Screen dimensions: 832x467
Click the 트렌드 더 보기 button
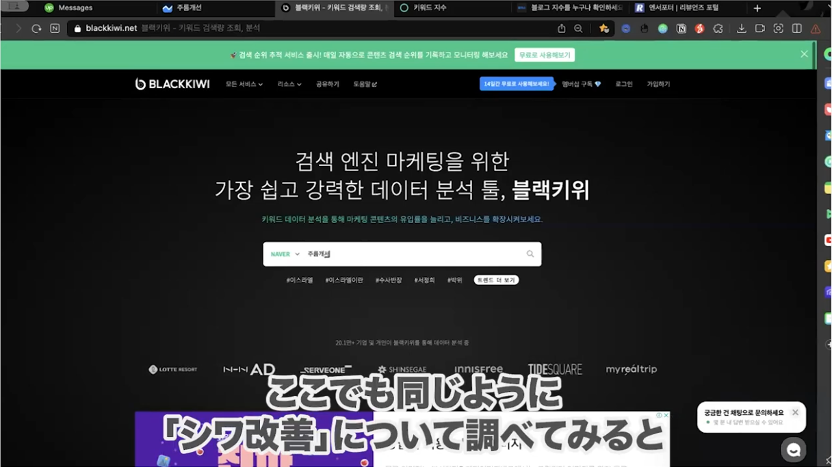coord(496,280)
